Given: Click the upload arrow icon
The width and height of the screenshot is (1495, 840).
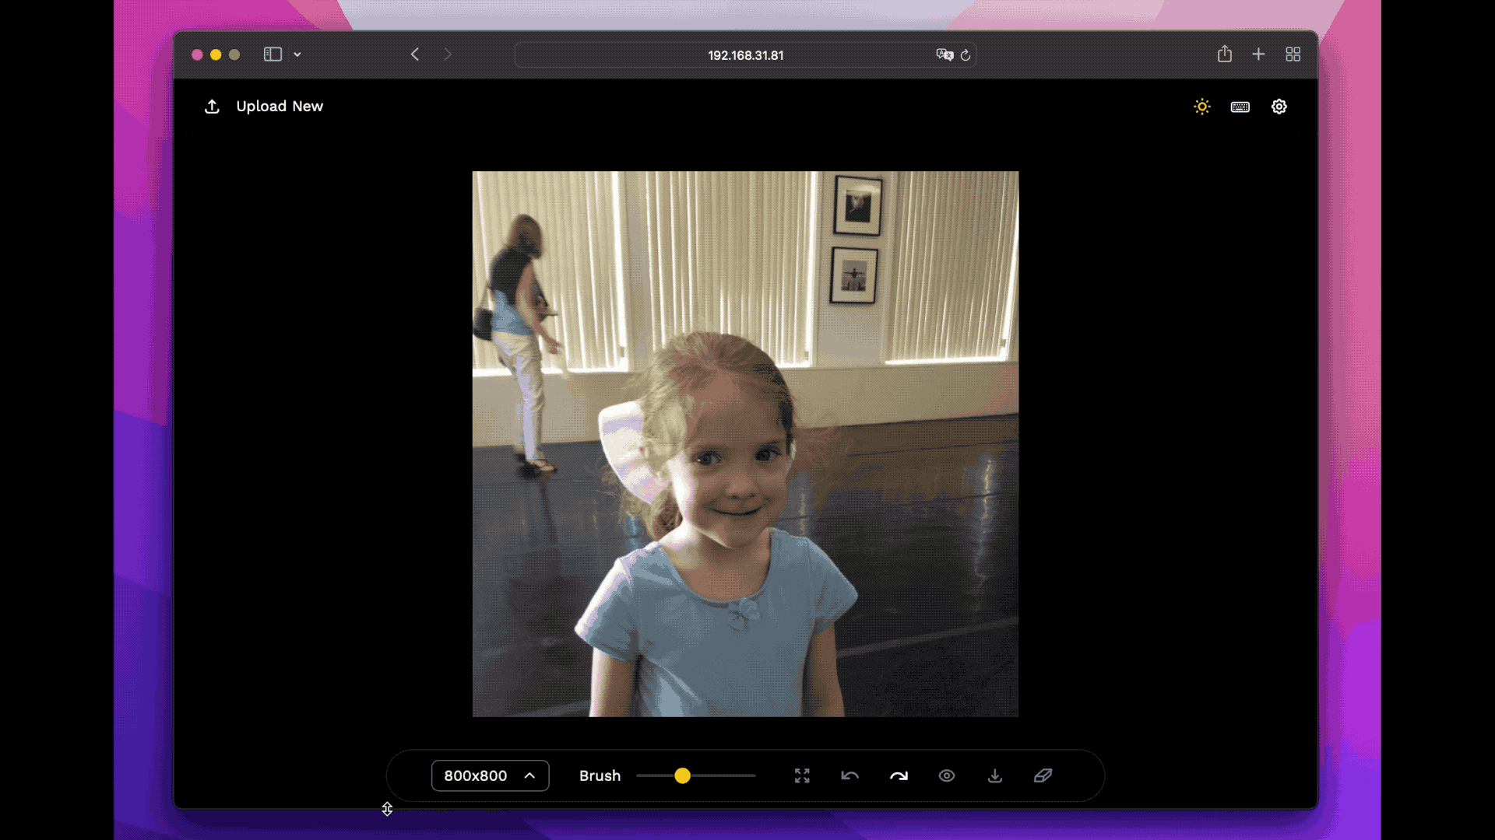Looking at the screenshot, I should coord(212,107).
